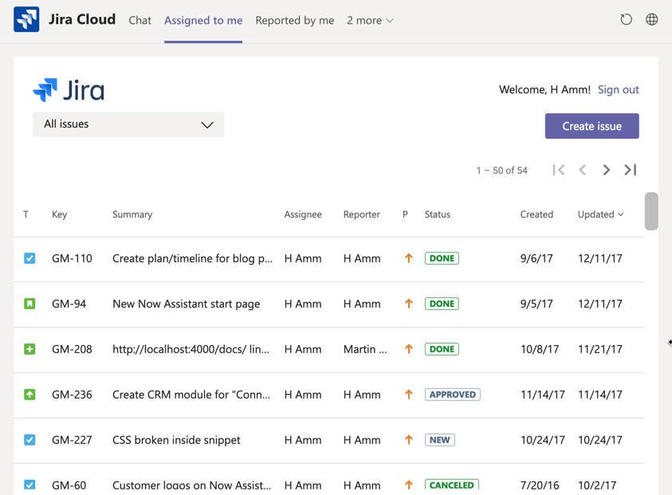
Task: Click summary 'Create plan/timeline for blog p...'
Action: 192,258
